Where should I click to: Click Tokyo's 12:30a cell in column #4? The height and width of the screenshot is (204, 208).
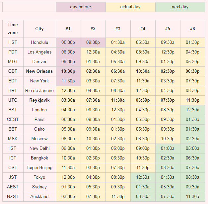pos(143,177)
